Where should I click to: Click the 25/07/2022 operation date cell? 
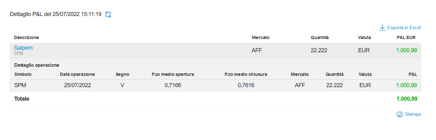(78, 85)
